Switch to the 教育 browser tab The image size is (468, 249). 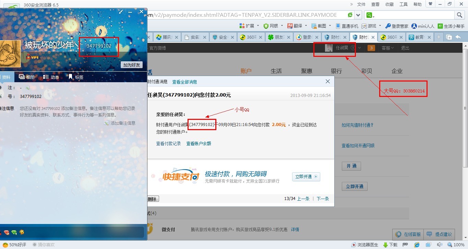coord(420,37)
